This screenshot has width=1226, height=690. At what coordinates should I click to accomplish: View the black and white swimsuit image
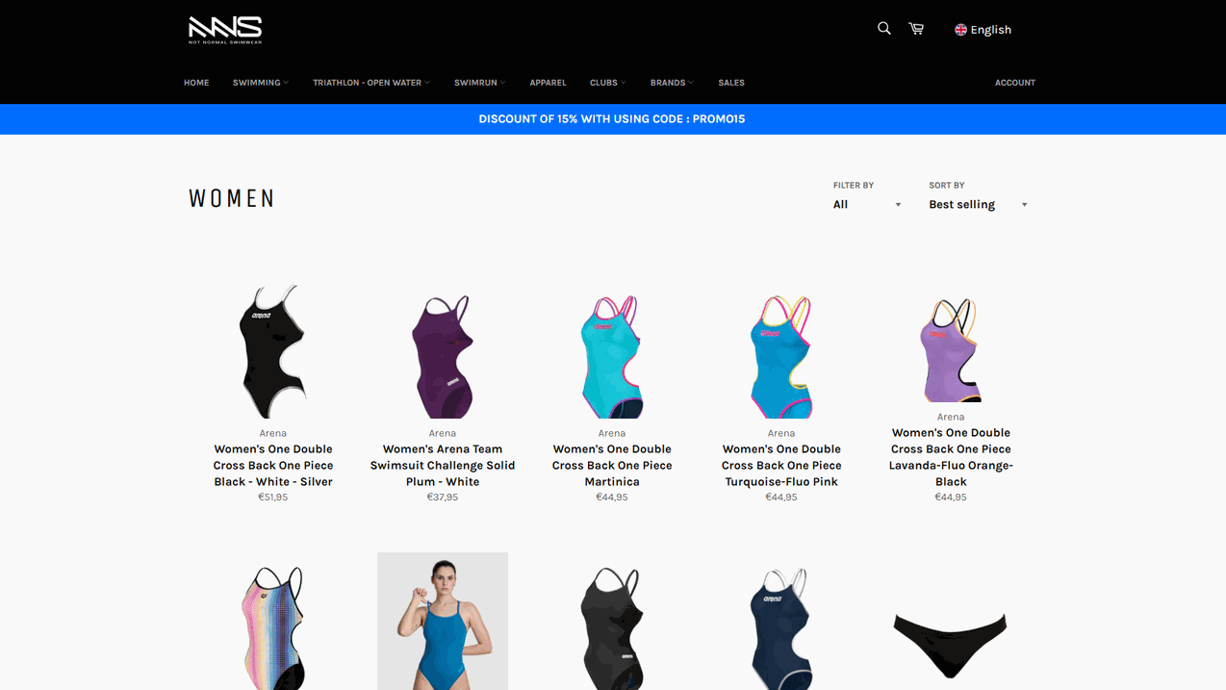tap(273, 351)
